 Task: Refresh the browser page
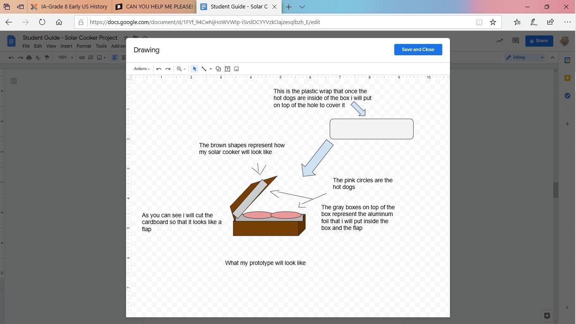pyautogui.click(x=42, y=22)
